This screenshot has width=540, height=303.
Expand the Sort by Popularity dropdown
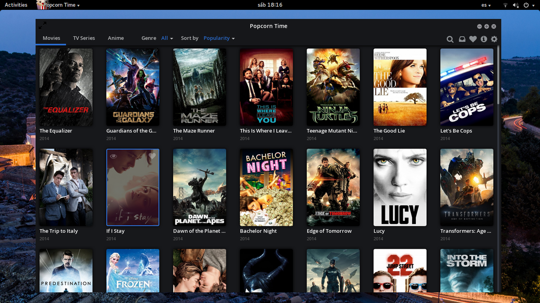click(219, 38)
